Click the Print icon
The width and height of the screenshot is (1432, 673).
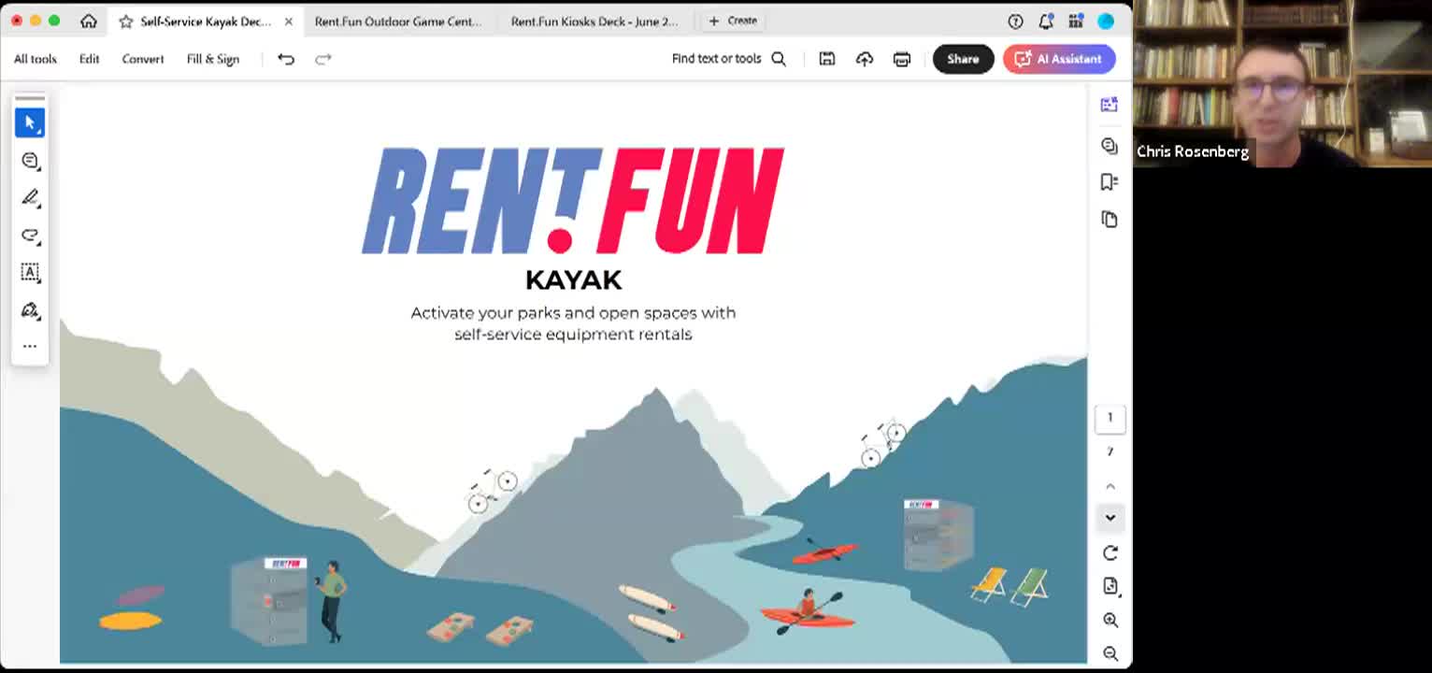pyautogui.click(x=902, y=59)
